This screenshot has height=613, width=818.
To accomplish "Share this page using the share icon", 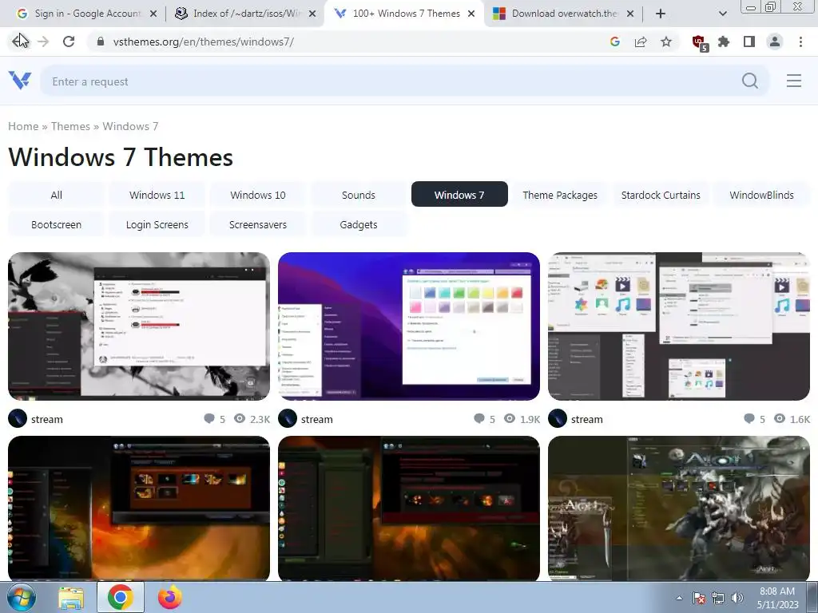I will point(641,42).
